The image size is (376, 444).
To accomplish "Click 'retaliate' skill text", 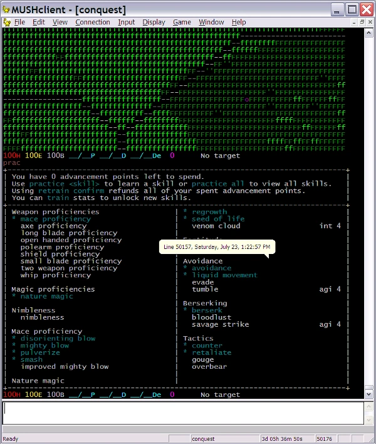I will tap(211, 352).
